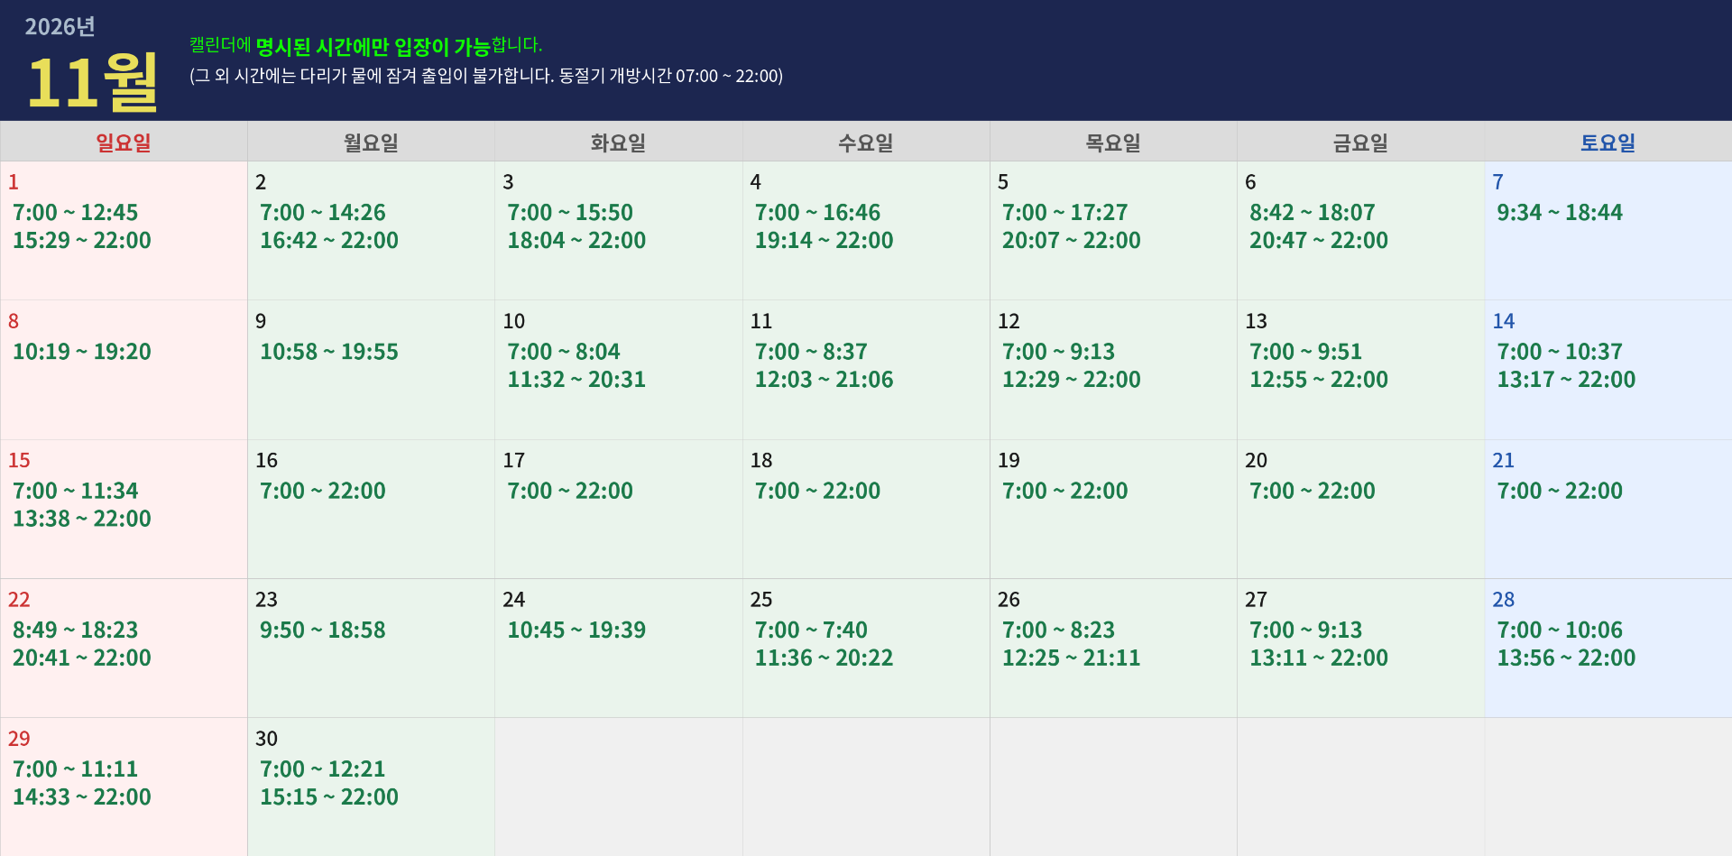Click the 토요일 column header
This screenshot has width=1732, height=856.
coord(1608,143)
